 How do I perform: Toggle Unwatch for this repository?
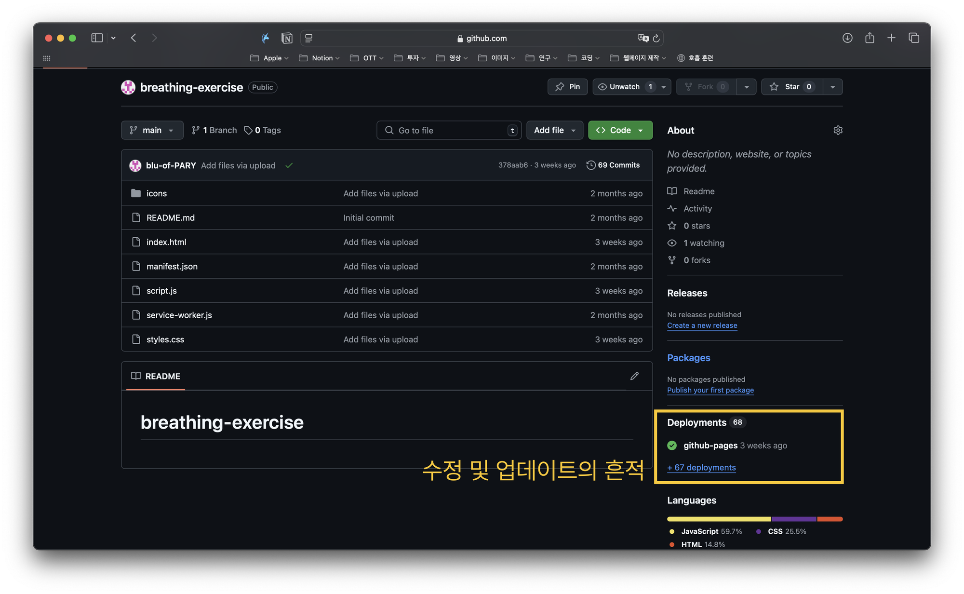[x=625, y=87]
